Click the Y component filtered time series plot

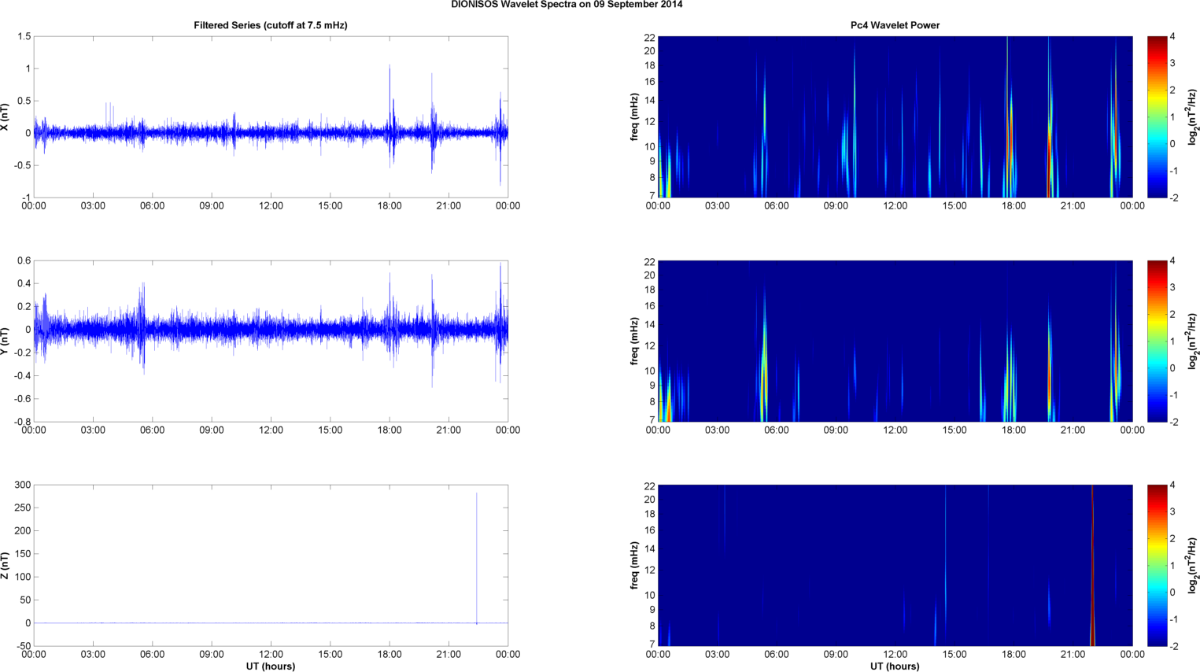(271, 341)
